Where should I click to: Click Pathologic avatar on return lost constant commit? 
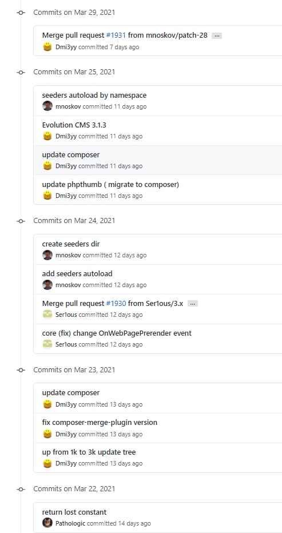coord(47,523)
